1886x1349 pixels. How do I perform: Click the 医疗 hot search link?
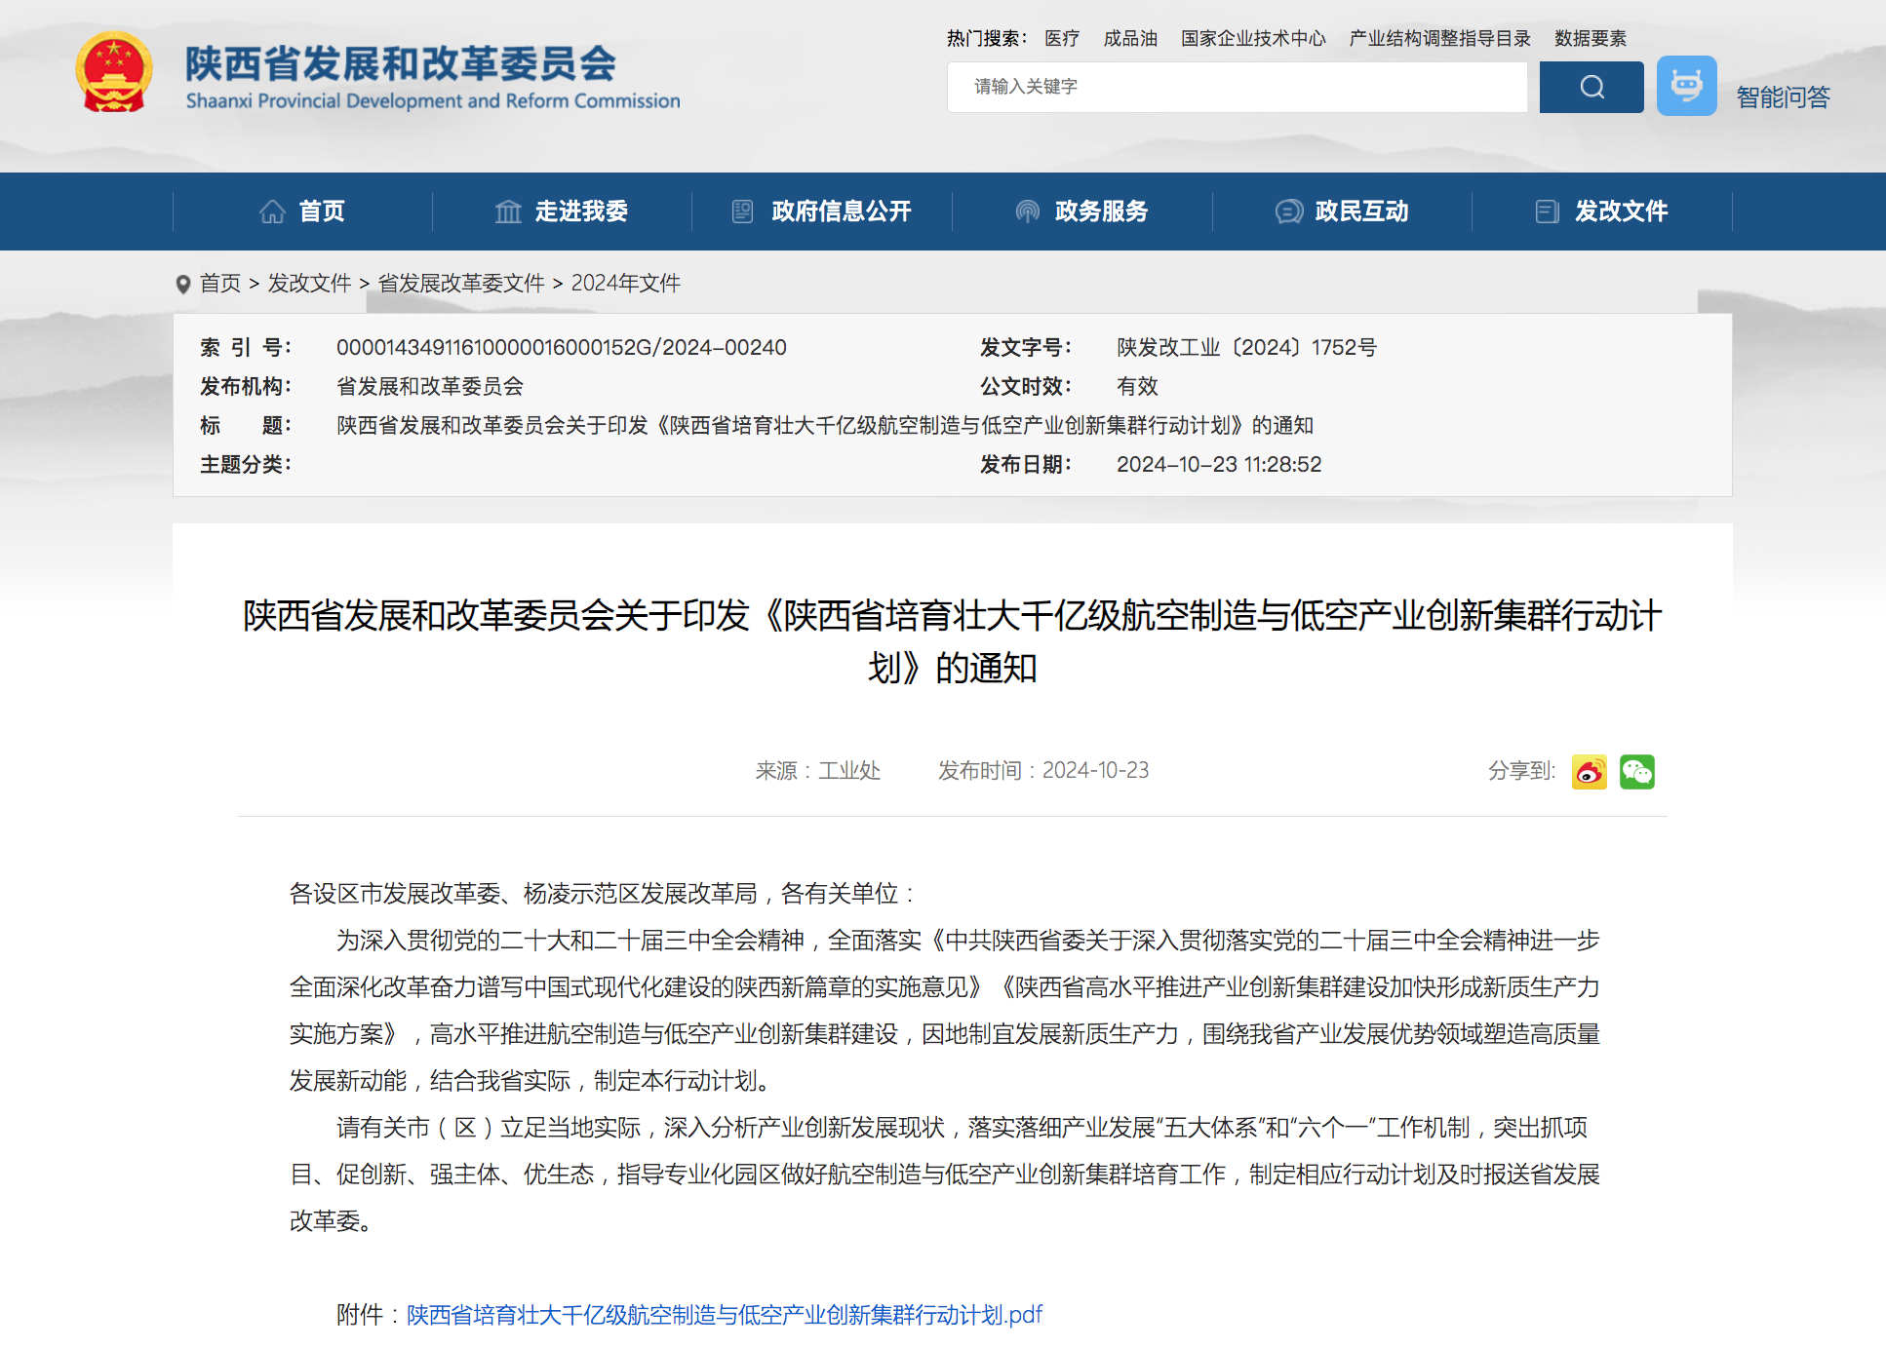(1061, 38)
